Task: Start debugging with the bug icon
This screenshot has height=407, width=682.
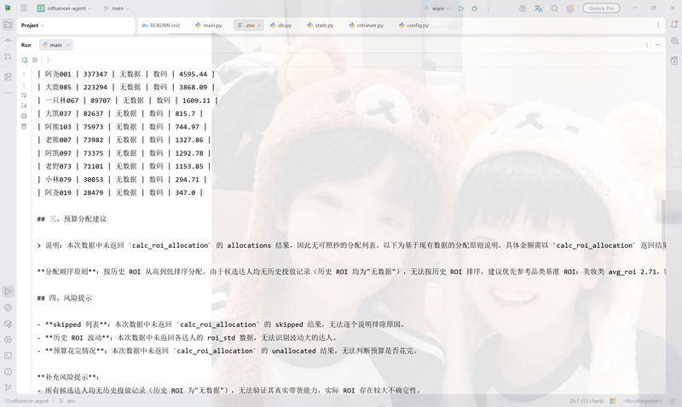Action: click(x=475, y=9)
